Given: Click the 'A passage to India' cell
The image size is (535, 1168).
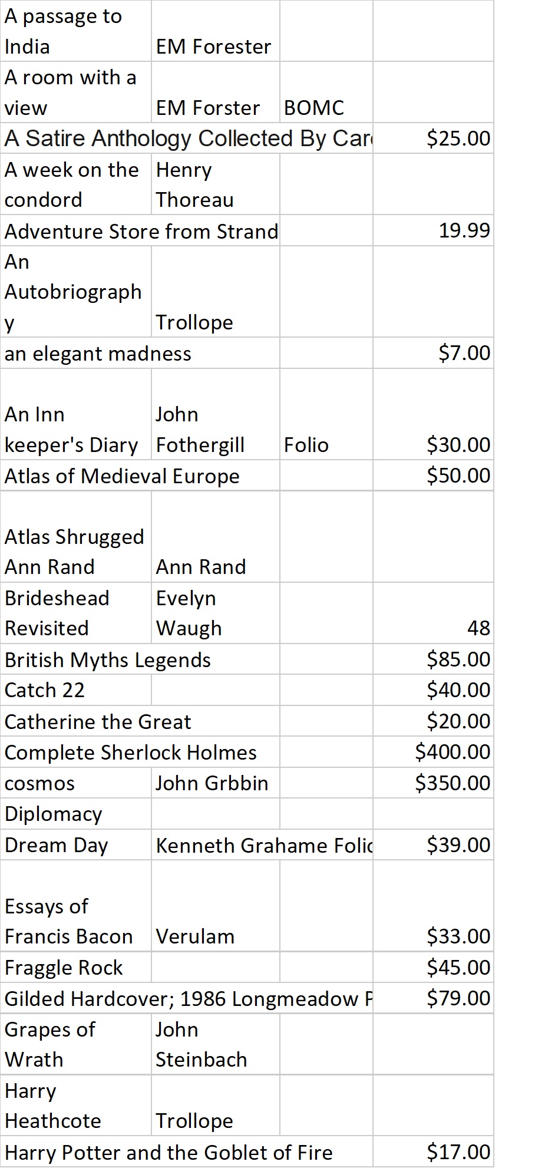Looking at the screenshot, I should 75,31.
